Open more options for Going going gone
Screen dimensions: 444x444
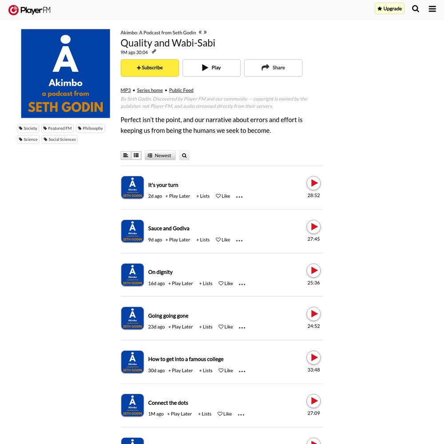point(242,328)
